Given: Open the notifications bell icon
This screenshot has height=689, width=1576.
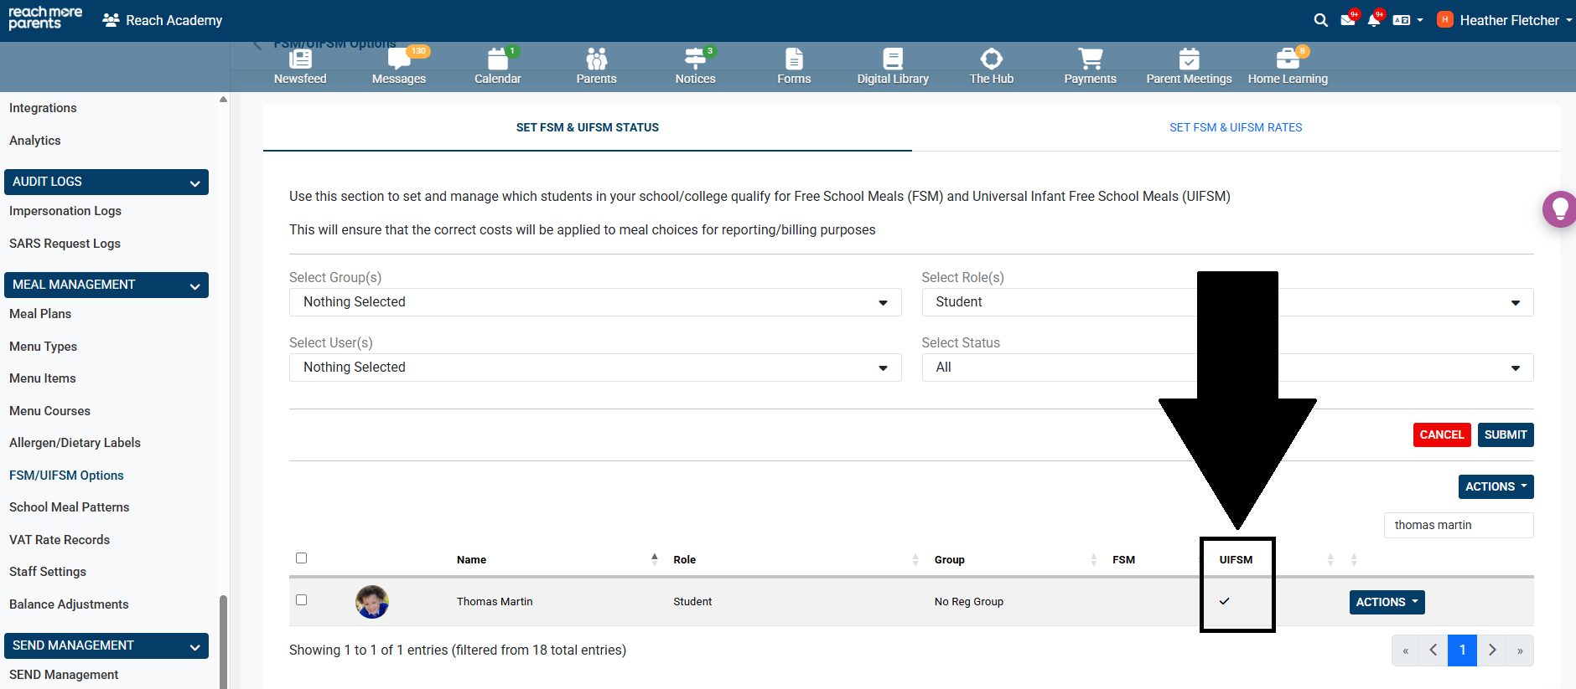Looking at the screenshot, I should click(x=1373, y=20).
